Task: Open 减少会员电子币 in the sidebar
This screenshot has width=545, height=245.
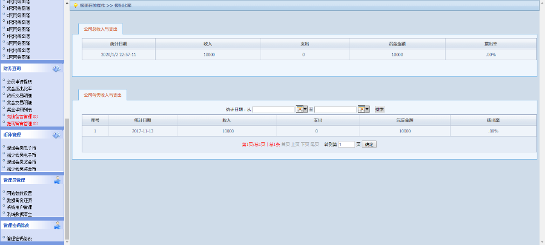Action: [22, 155]
